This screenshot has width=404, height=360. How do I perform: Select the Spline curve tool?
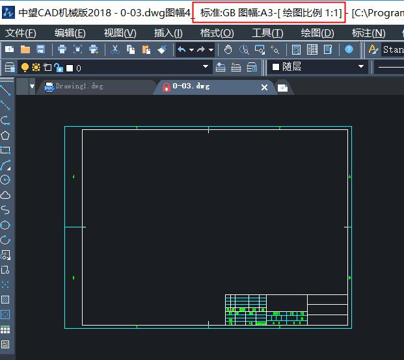pyautogui.click(x=5, y=210)
